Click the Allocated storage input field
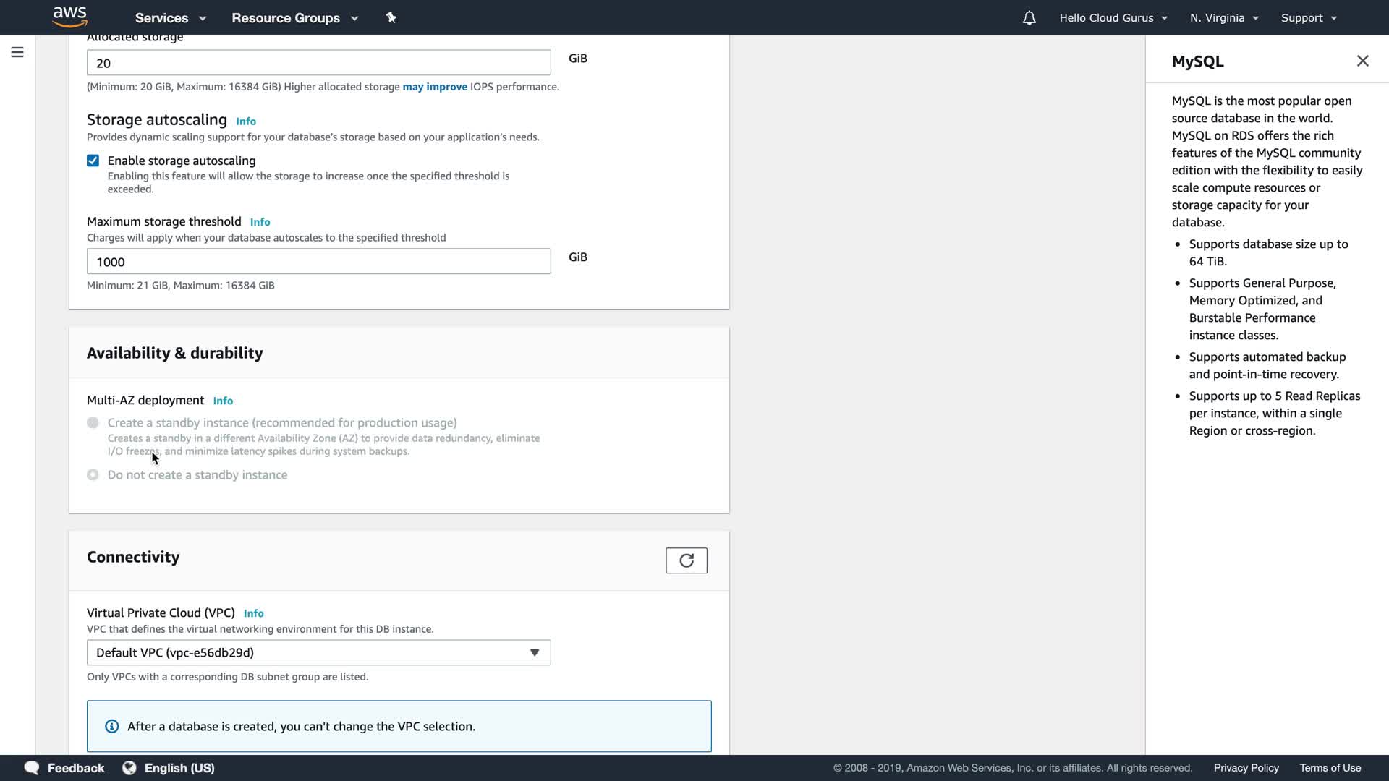 coord(318,63)
